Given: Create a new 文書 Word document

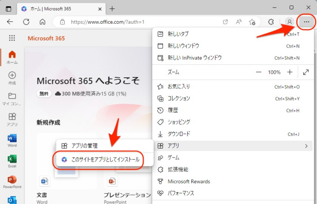Looking at the screenshot, I should tap(67, 169).
